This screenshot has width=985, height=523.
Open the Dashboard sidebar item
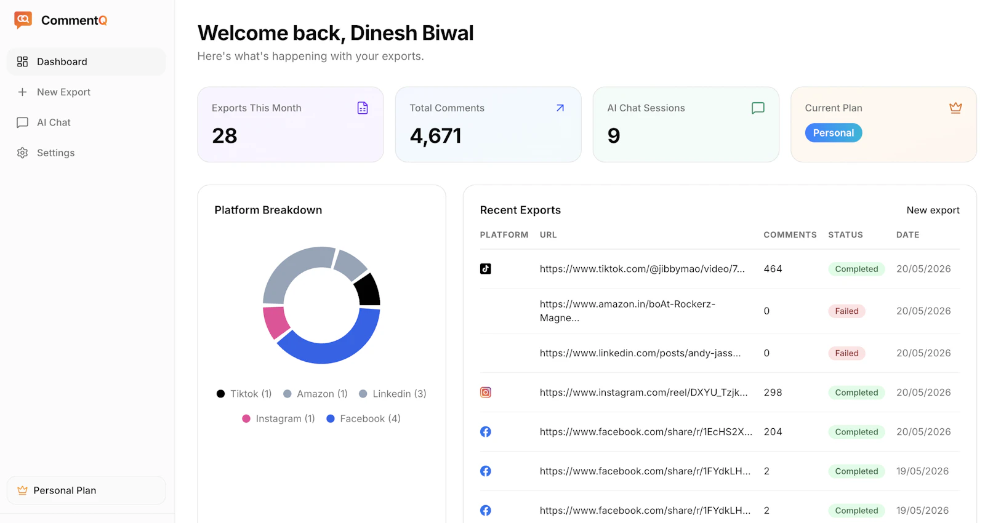click(x=86, y=62)
